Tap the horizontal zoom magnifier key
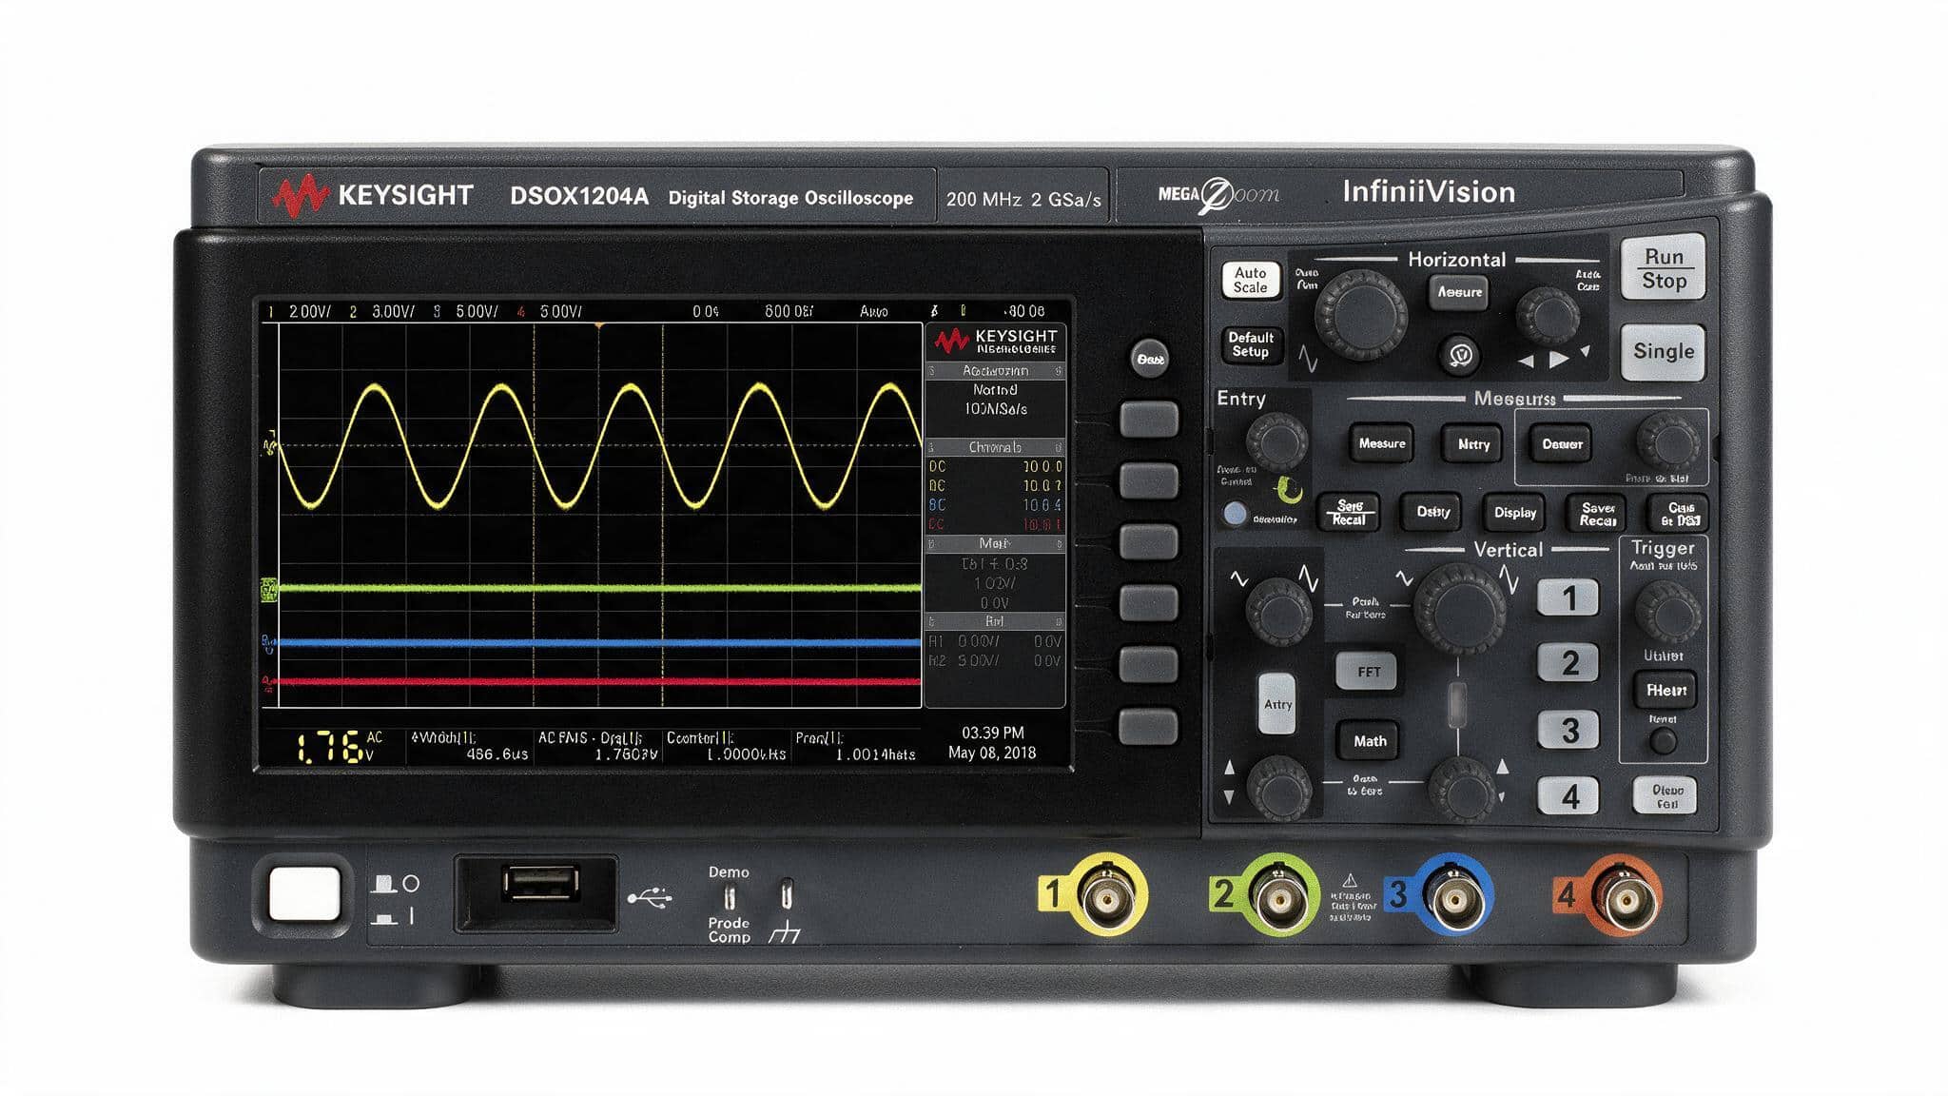 click(1459, 356)
